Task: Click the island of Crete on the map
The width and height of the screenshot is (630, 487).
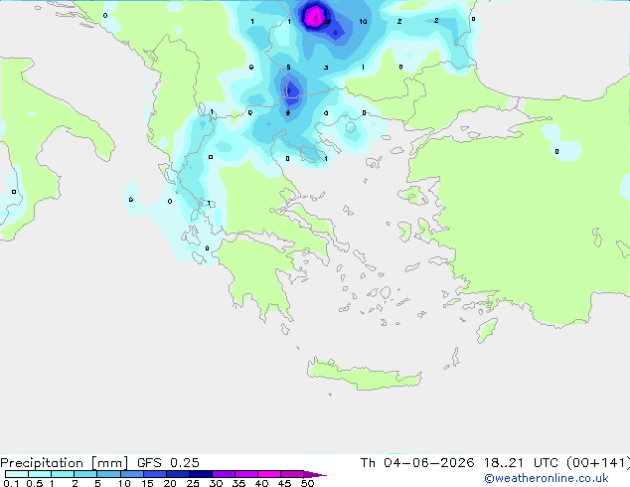Action: (364, 374)
